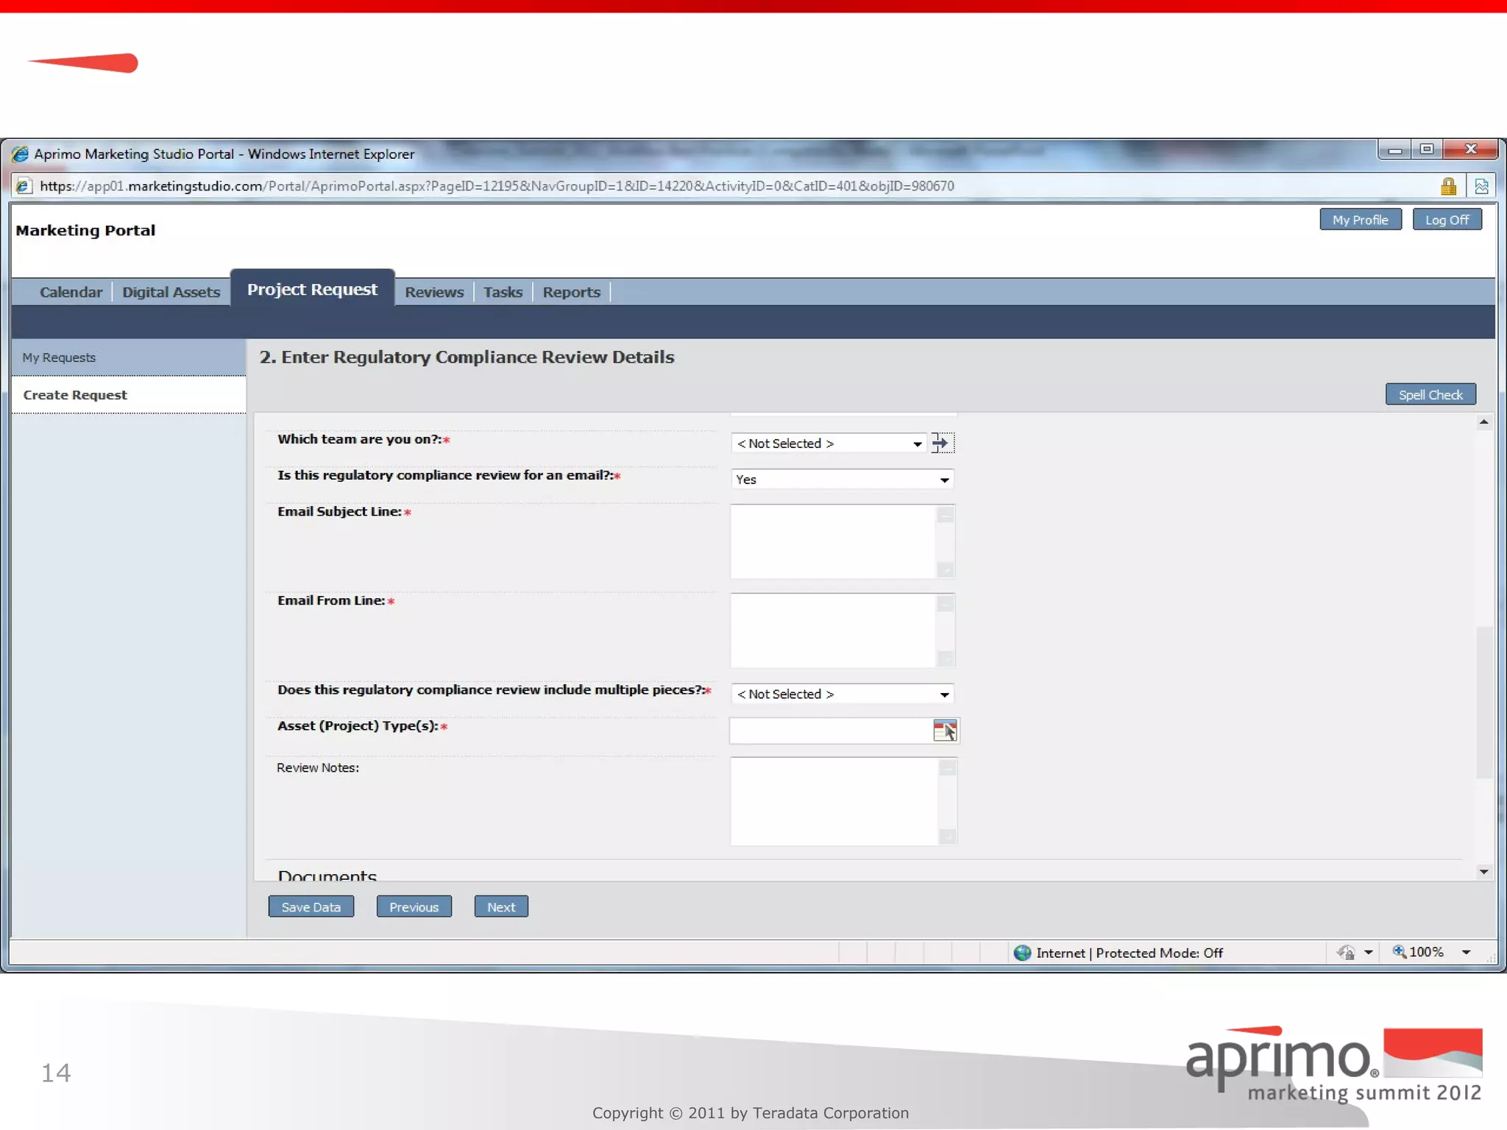Viewport: 1507px width, 1130px height.
Task: Expand the multiple pieces Not Selected dropdown
Action: (944, 694)
